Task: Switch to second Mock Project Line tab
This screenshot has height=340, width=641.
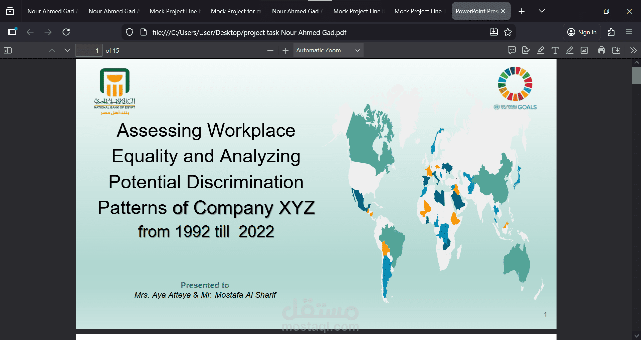Action: pos(359,11)
